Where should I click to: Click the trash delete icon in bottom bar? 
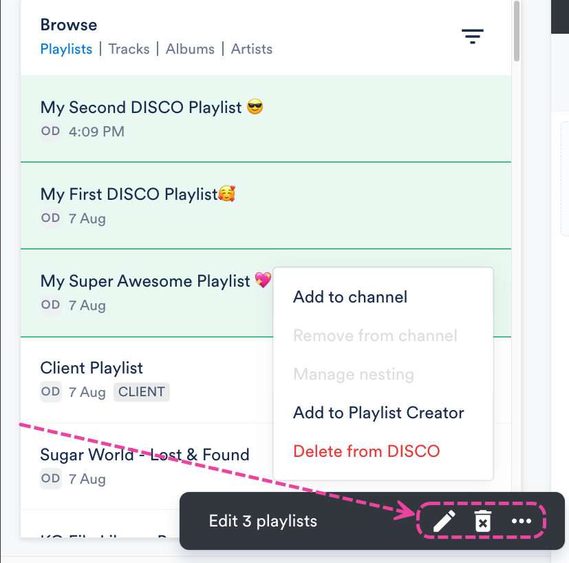tap(483, 521)
